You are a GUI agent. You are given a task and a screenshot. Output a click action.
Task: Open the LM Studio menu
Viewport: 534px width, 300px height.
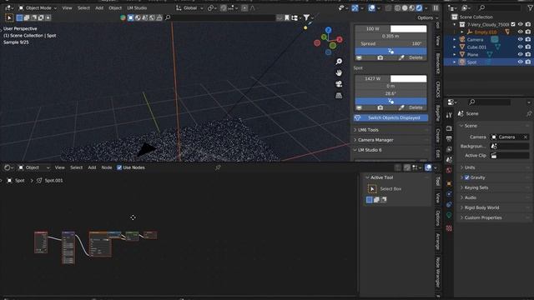click(x=137, y=7)
